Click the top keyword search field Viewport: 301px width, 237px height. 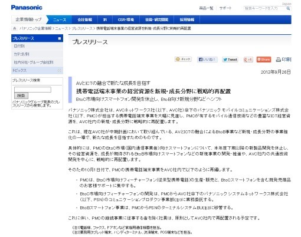coord(264,8)
